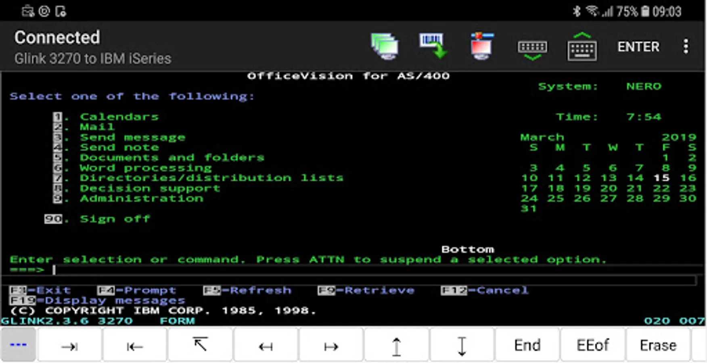This screenshot has height=363, width=707.
Task: Tap the F3=Exit function key label
Action: tap(40, 290)
